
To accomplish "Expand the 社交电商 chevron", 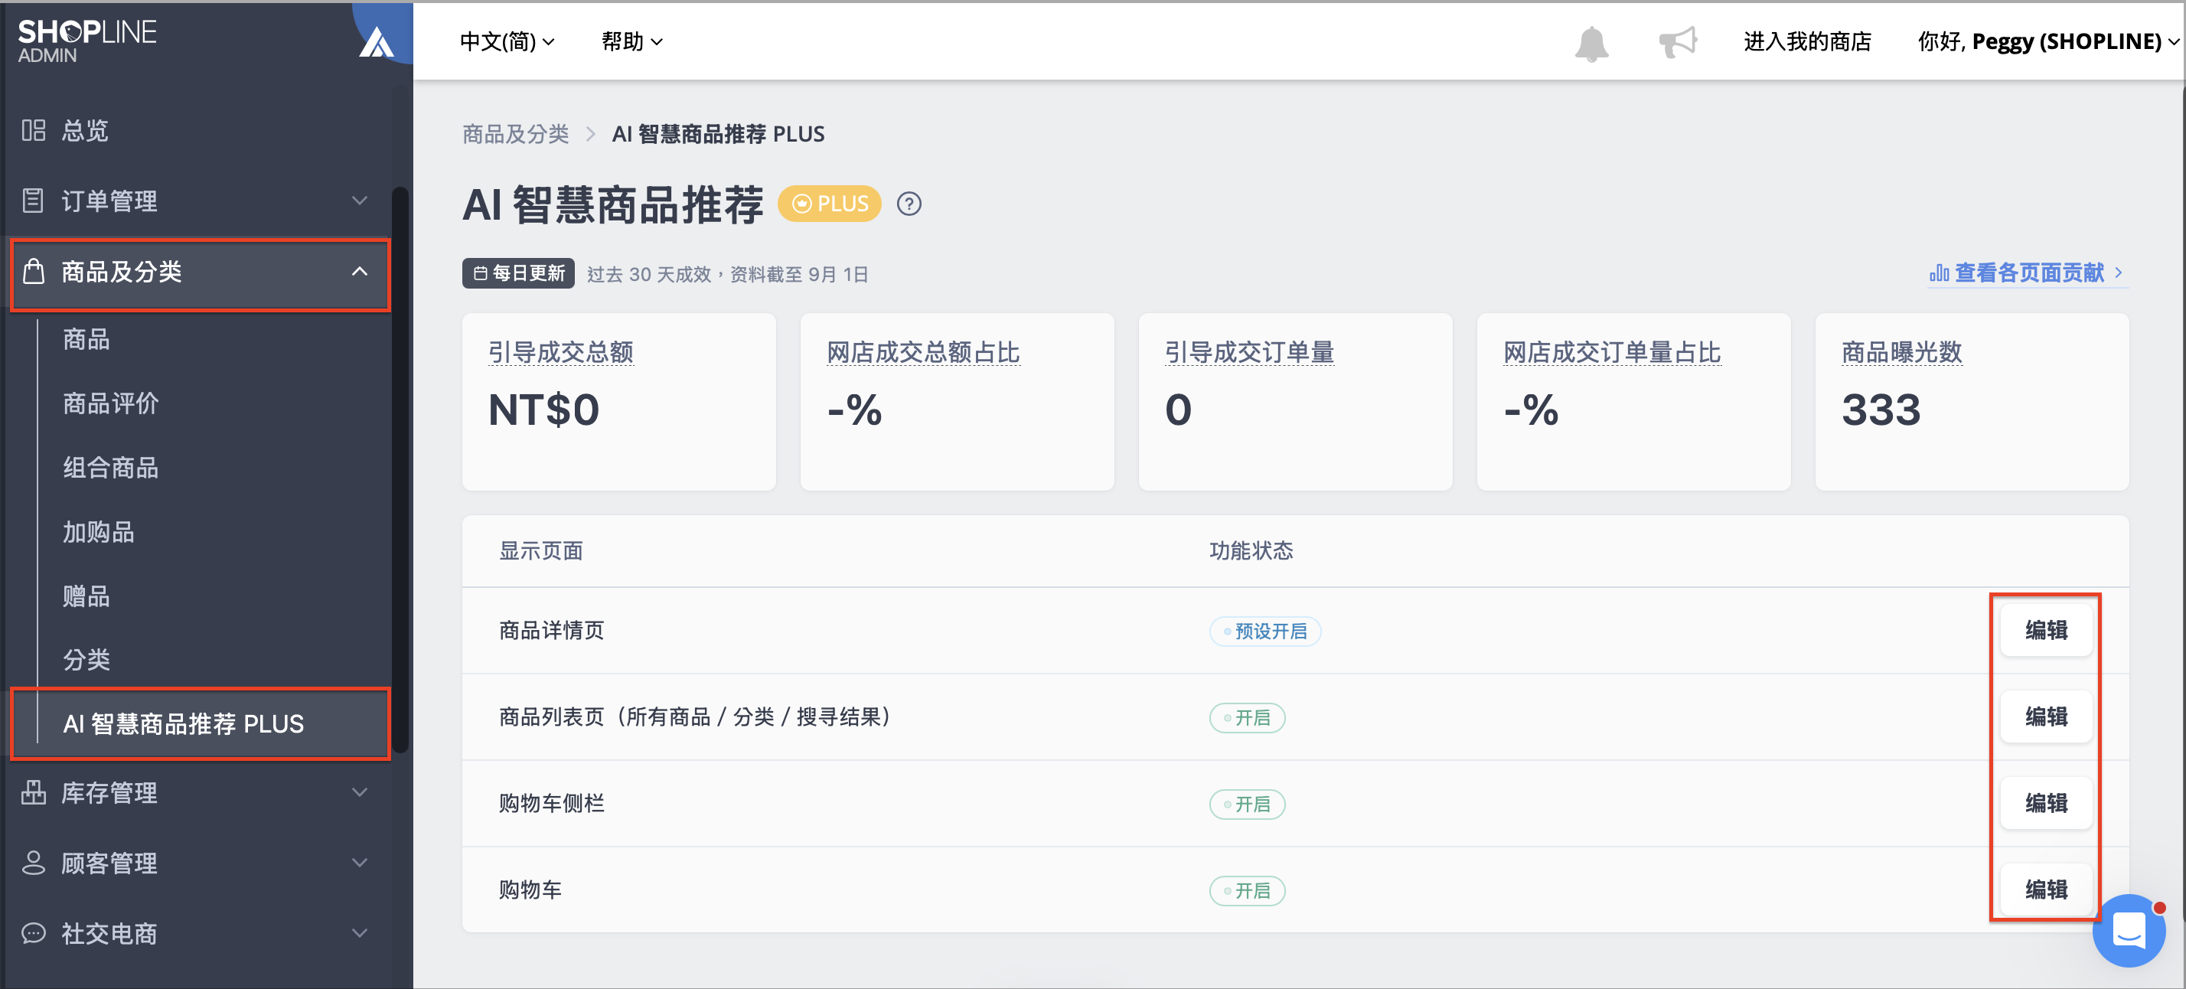I will 360,933.
